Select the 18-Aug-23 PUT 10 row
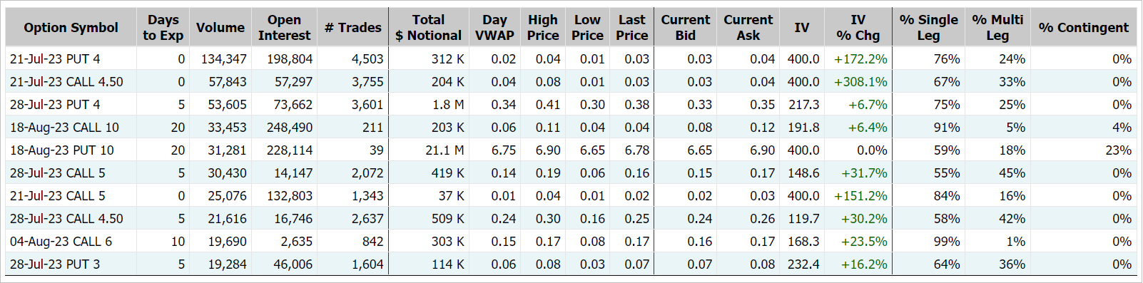This screenshot has height=283, width=1143. pyautogui.click(x=571, y=150)
